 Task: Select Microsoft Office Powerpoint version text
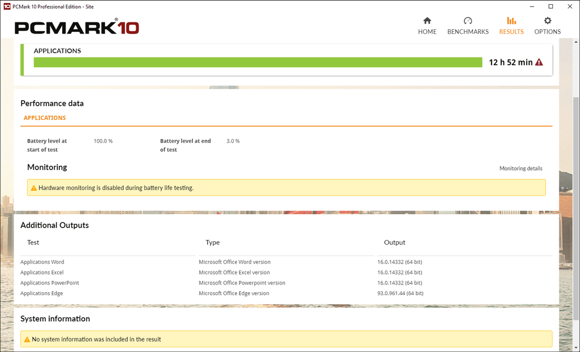(x=242, y=283)
